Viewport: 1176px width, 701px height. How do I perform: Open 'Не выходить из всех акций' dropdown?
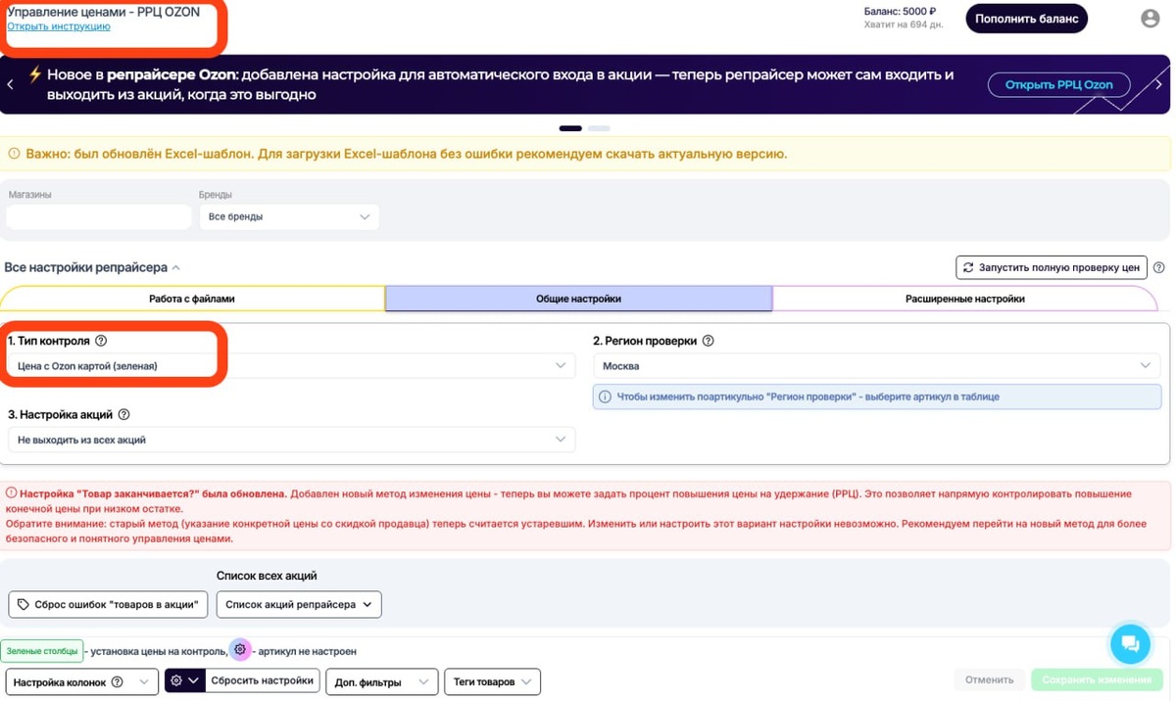[x=291, y=440]
